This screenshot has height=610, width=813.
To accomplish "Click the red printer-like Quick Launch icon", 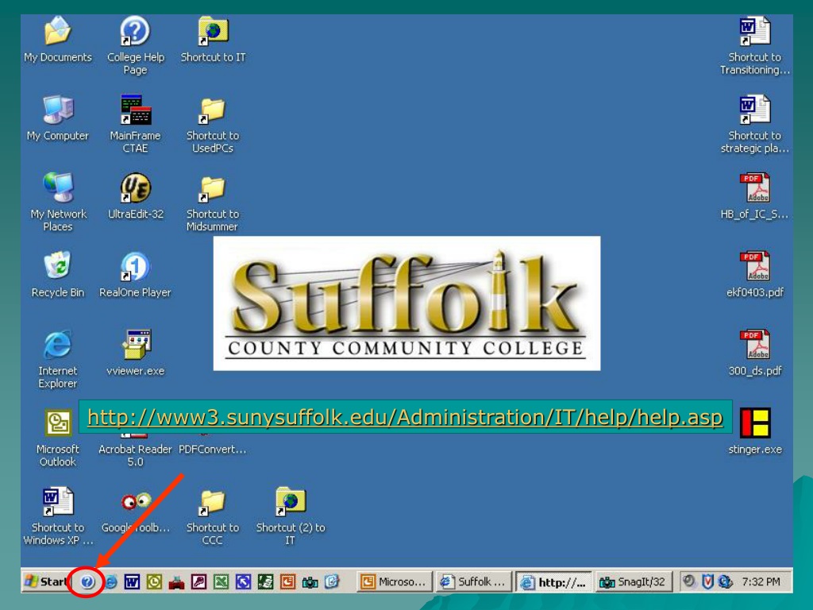I will [176, 582].
